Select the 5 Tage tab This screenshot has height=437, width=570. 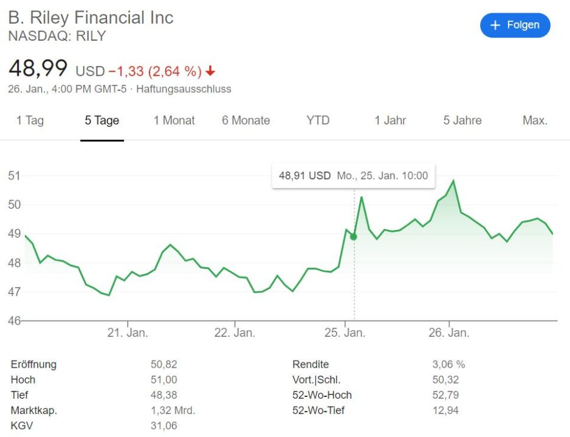tap(101, 120)
